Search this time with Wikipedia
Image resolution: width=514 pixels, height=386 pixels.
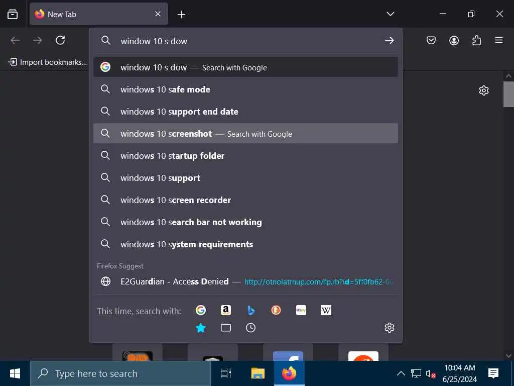pyautogui.click(x=326, y=310)
